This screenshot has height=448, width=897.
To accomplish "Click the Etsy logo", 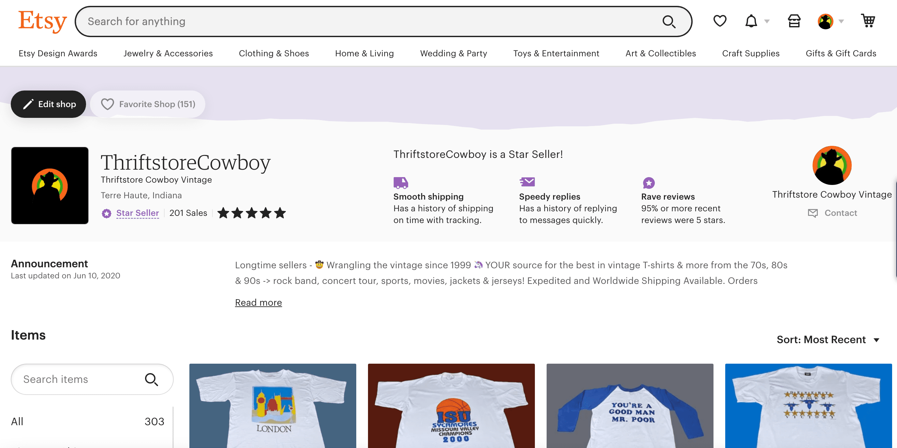I will (x=42, y=21).
